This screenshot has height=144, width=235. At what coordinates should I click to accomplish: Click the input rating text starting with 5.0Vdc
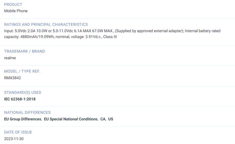(112, 31)
